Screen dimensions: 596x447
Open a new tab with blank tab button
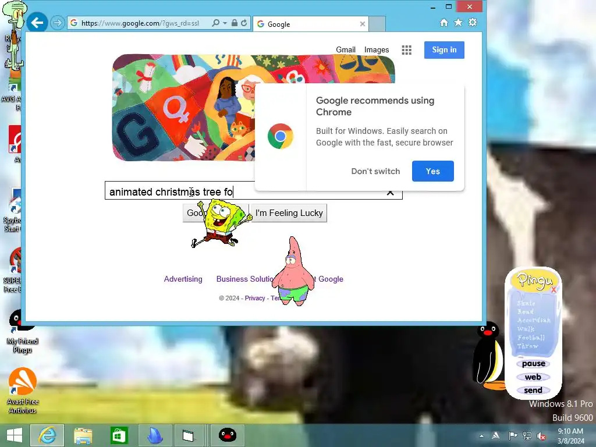click(377, 24)
